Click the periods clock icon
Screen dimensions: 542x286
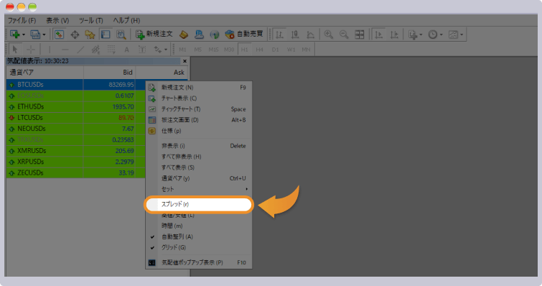[433, 34]
